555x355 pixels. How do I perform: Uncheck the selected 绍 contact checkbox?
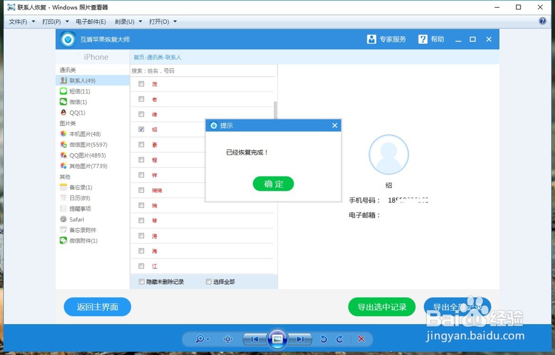point(142,129)
